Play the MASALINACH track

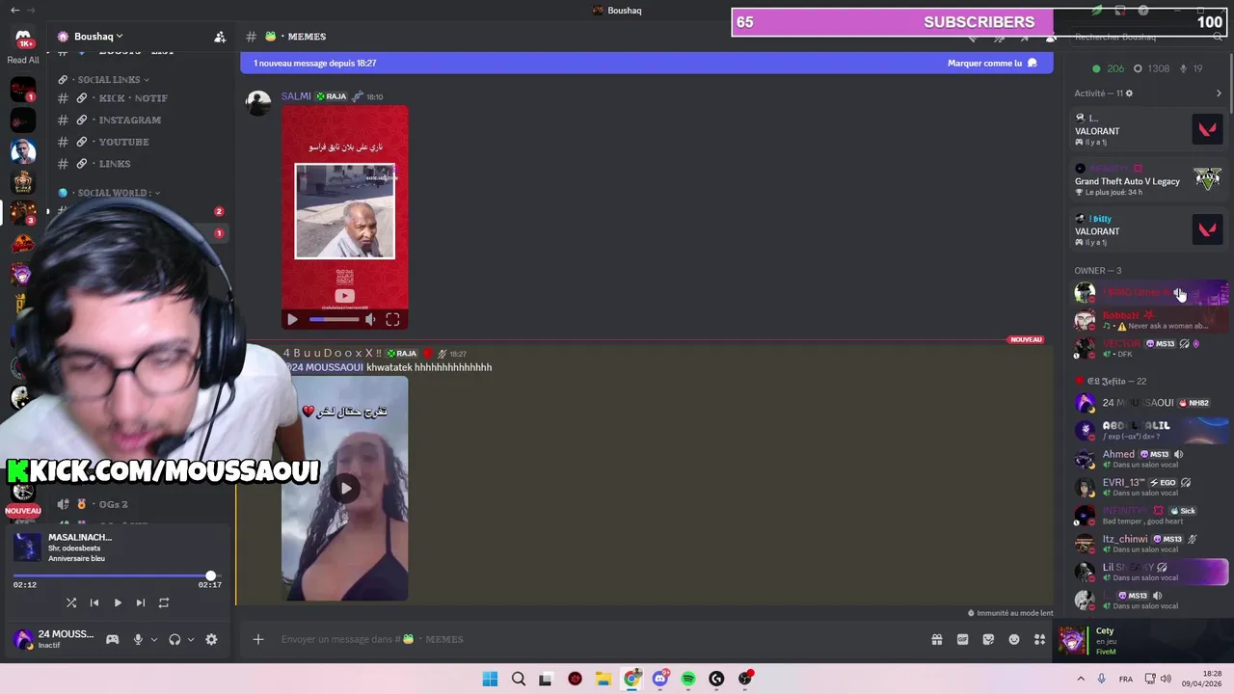pyautogui.click(x=118, y=602)
